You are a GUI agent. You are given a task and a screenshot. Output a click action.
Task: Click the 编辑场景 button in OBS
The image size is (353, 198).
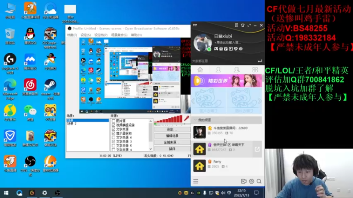point(172,136)
